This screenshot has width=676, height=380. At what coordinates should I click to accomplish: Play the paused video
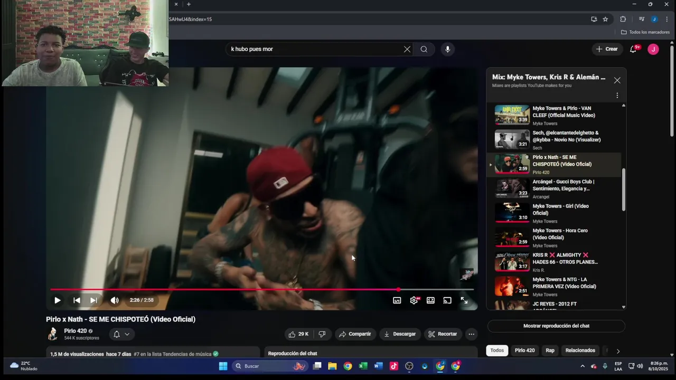click(57, 300)
